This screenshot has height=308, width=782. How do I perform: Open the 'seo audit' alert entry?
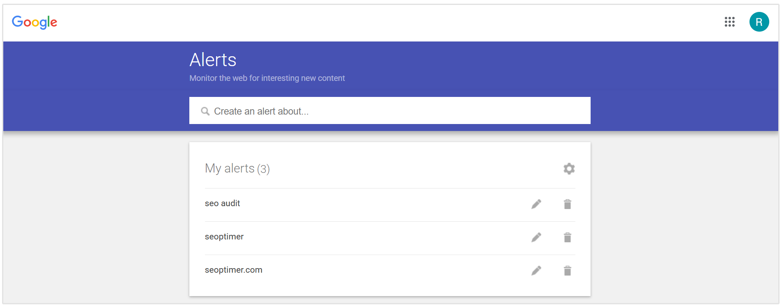coord(222,203)
